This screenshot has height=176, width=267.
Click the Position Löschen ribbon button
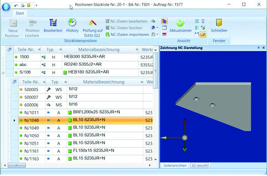[32, 28]
